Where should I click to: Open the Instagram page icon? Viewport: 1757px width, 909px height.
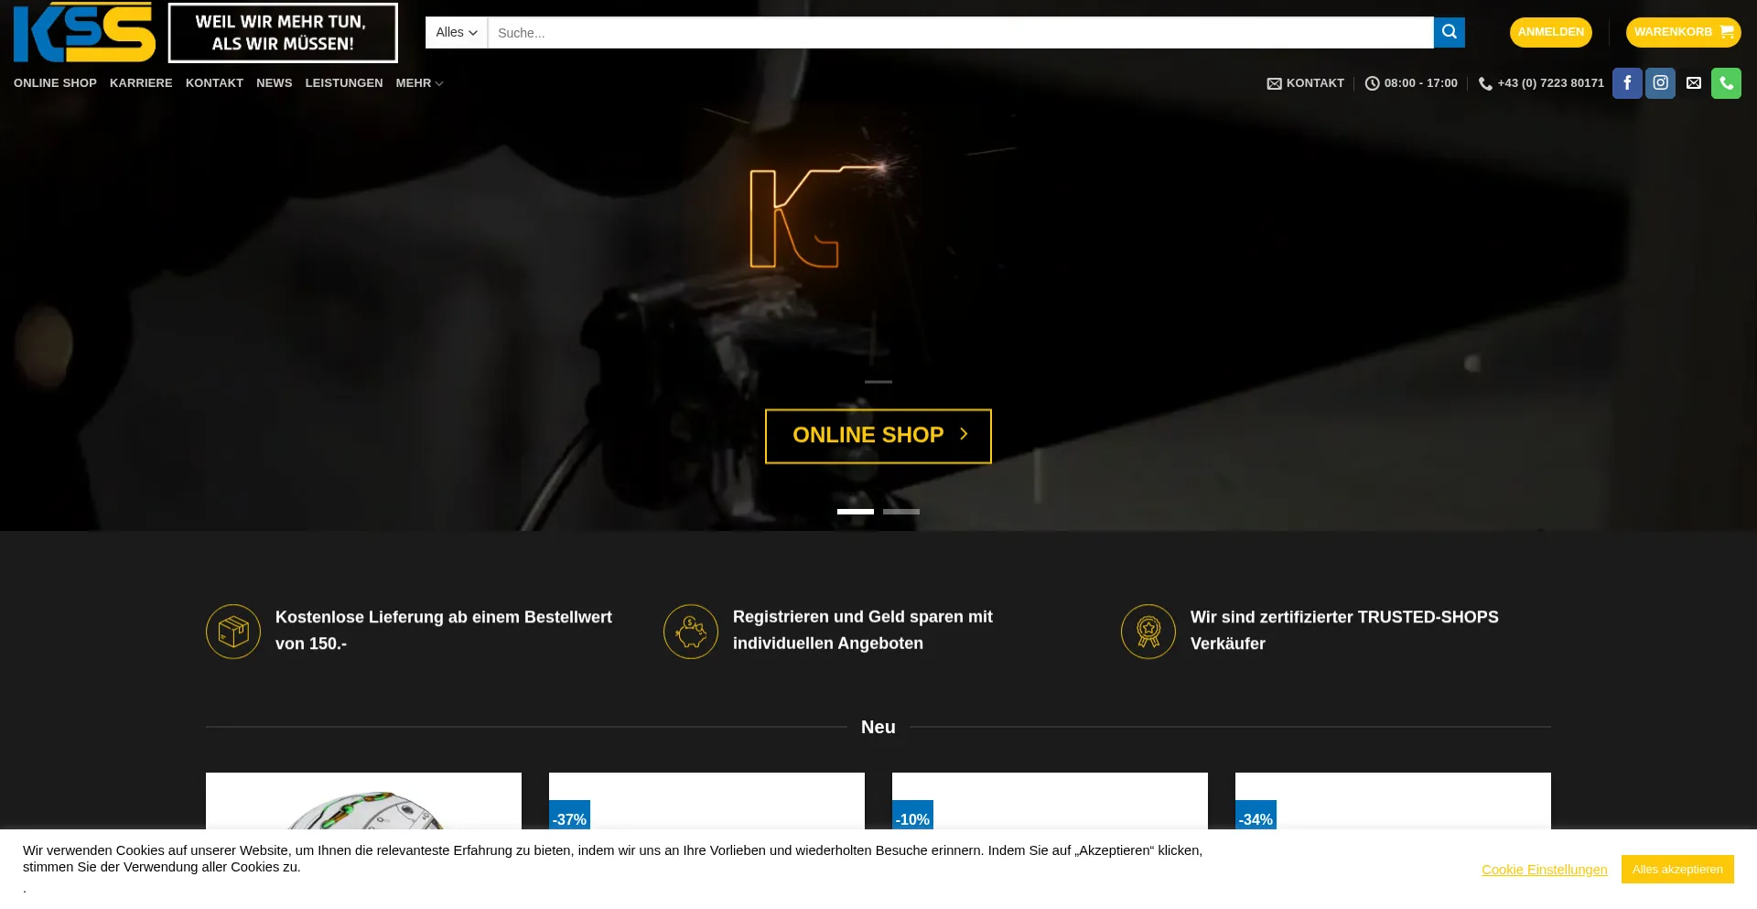1660,83
